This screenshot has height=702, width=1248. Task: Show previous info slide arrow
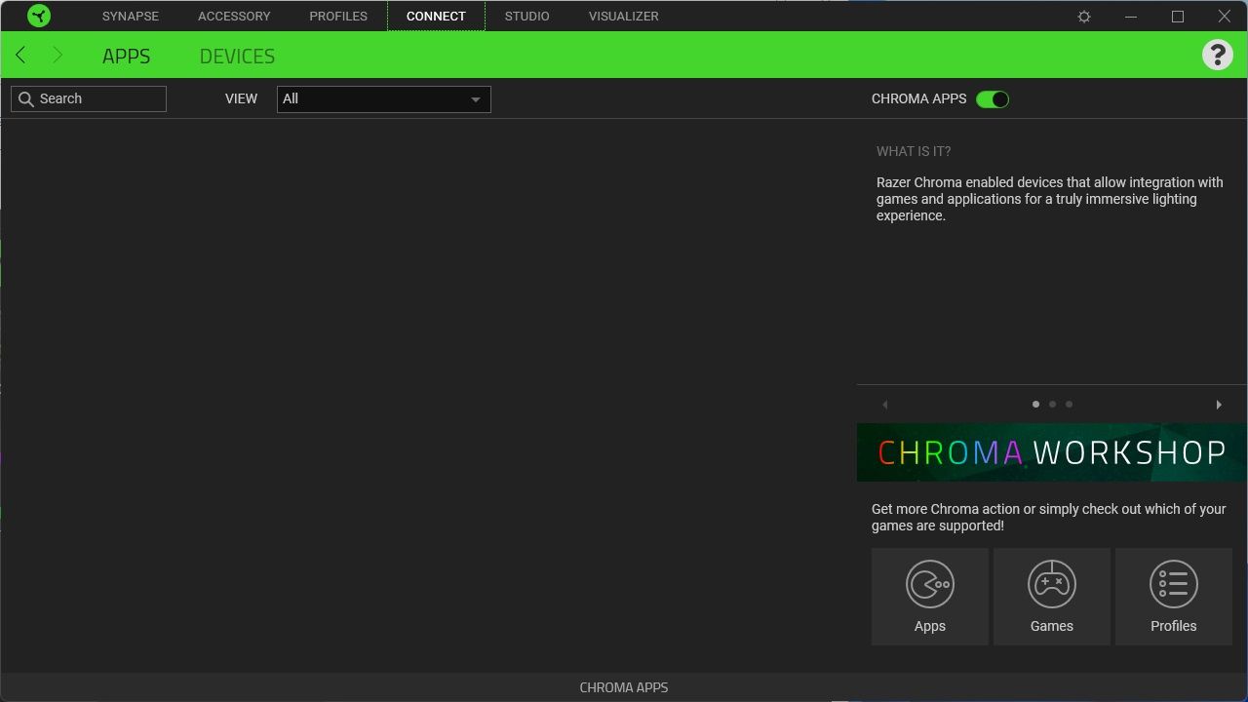pyautogui.click(x=885, y=405)
